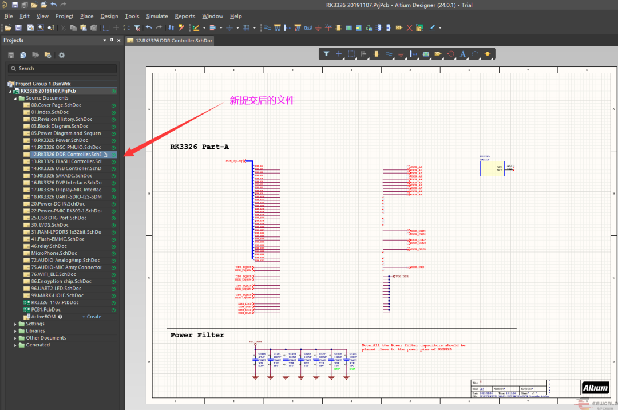Image resolution: width=618 pixels, height=410 pixels.
Task: Open Projects panel settings gear
Action: click(61, 55)
